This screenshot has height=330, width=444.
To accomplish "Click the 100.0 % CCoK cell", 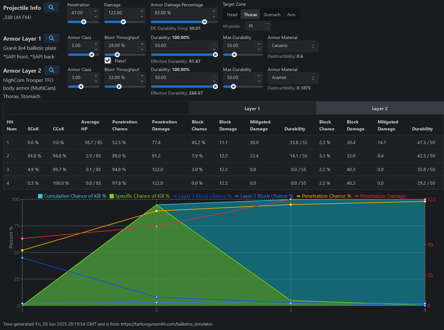I will pos(61,183).
